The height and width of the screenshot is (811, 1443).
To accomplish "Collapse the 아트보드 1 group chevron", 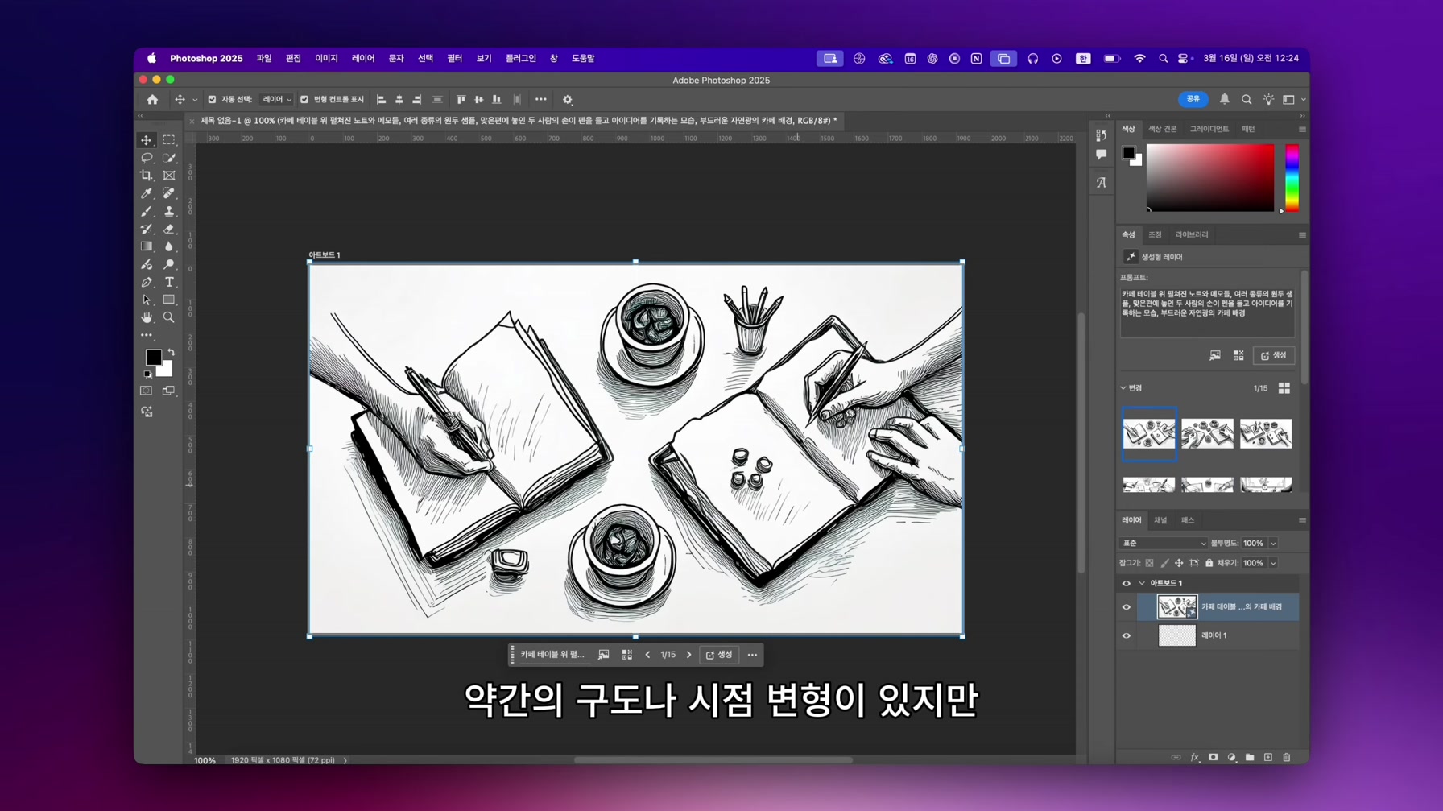I will tap(1142, 584).
